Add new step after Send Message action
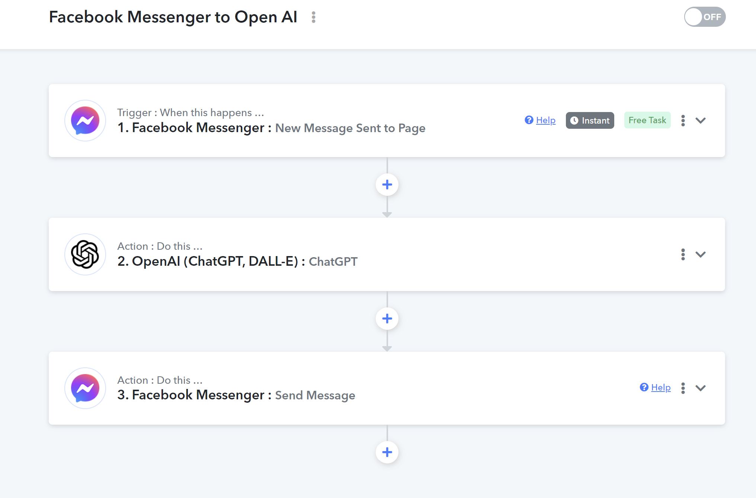This screenshot has height=498, width=756. coord(387,452)
